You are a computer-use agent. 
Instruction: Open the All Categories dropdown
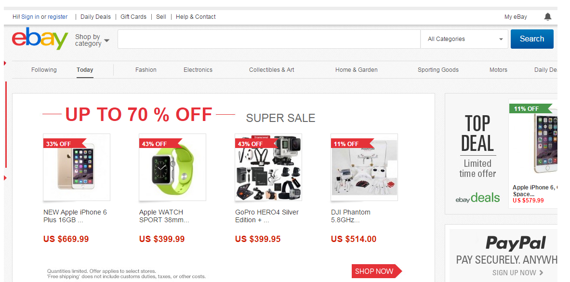464,39
